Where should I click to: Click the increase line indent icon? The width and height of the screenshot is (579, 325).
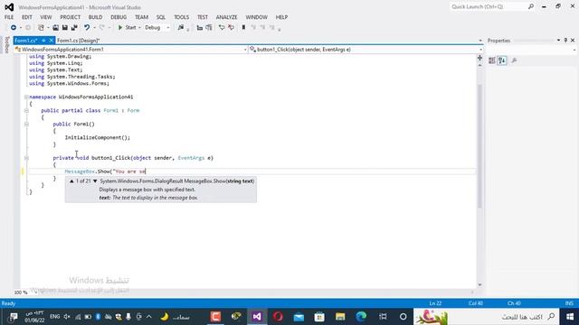pos(209,28)
